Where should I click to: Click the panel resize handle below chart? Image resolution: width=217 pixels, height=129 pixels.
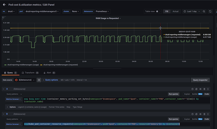[107, 68]
